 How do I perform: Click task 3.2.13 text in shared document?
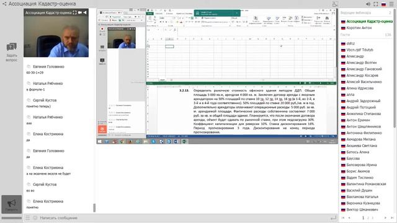(x=254, y=111)
